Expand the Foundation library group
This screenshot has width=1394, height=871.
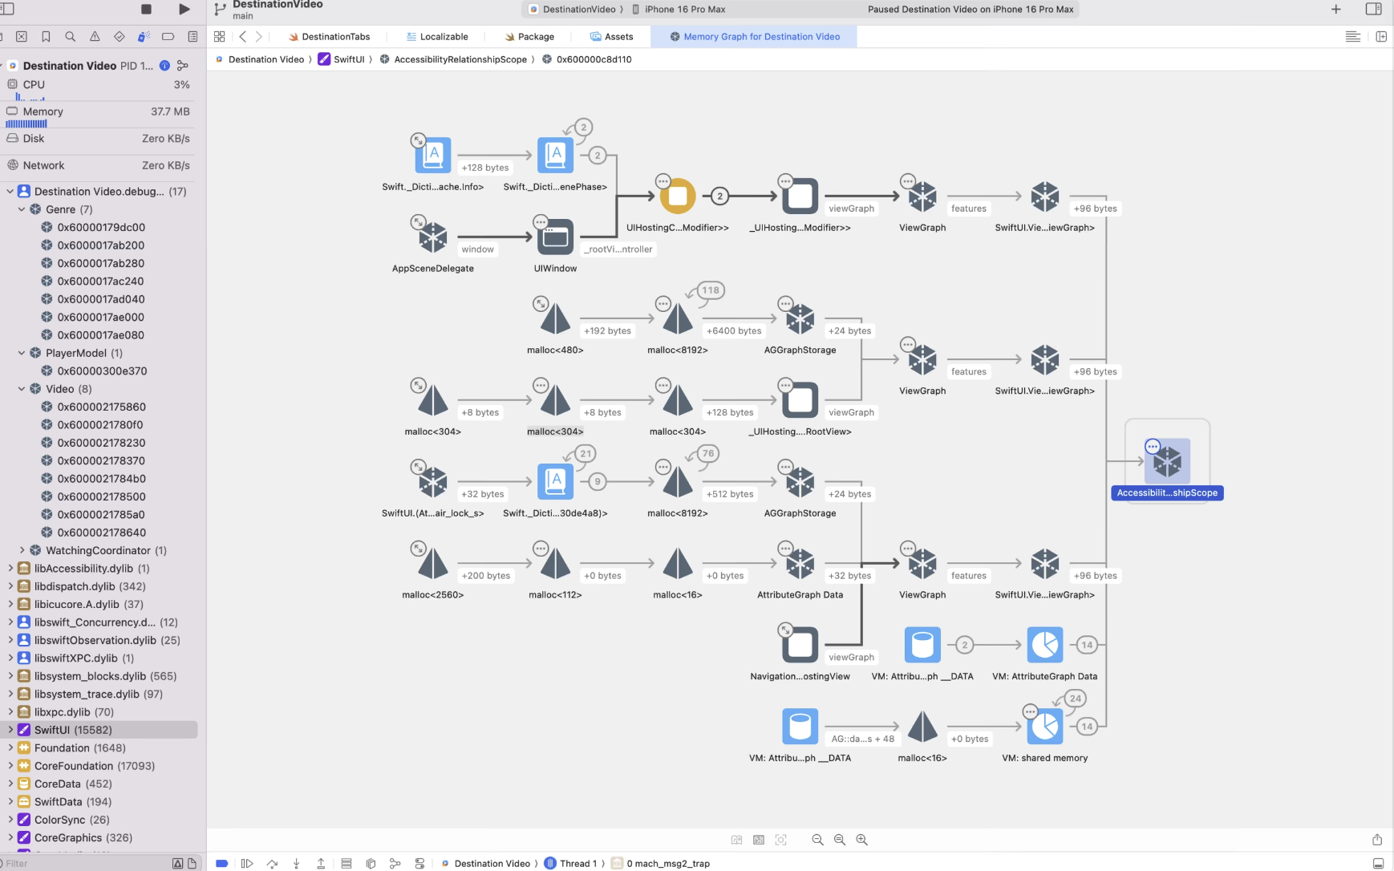click(10, 747)
